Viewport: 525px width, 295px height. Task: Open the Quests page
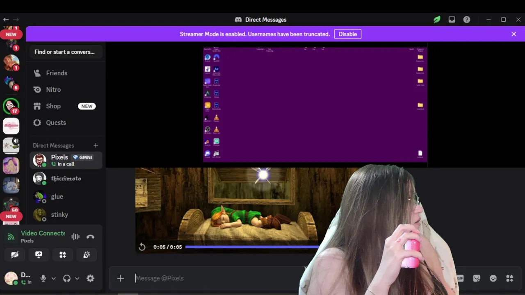click(x=66, y=123)
